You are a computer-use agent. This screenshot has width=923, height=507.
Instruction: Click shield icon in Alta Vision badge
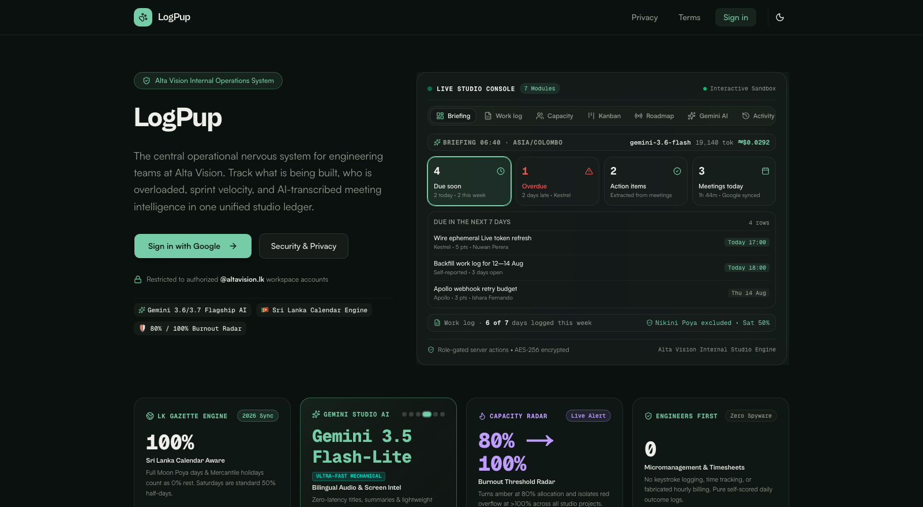[x=147, y=81]
